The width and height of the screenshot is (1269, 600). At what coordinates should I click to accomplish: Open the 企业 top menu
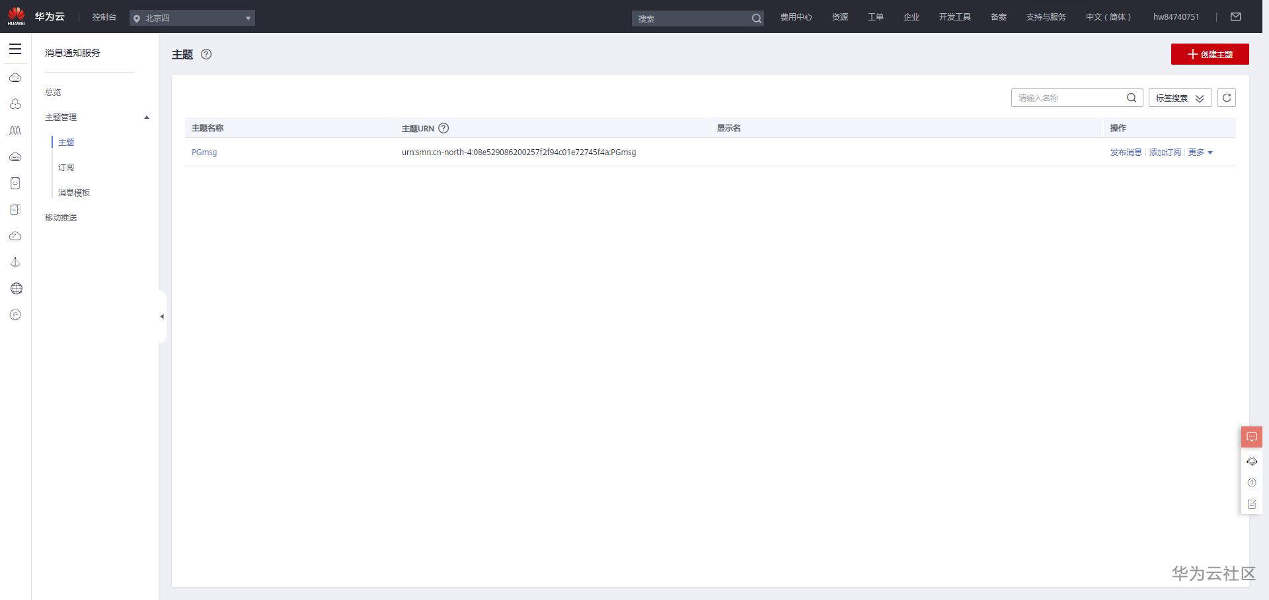click(x=911, y=17)
